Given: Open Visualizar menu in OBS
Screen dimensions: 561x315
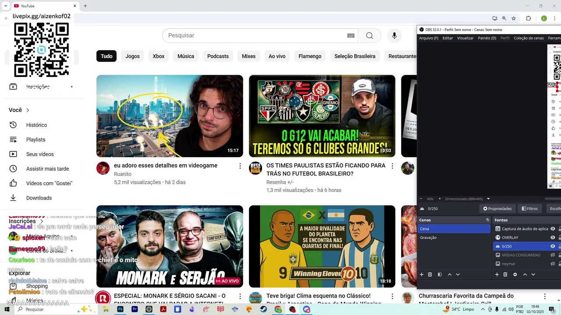Looking at the screenshot, I should 465,38.
